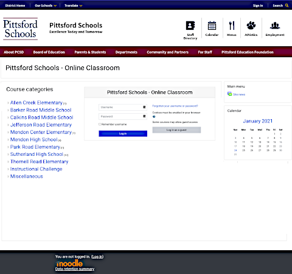This screenshot has height=274, width=292.
Task: Open the Staff Directory icon
Action: [190, 26]
